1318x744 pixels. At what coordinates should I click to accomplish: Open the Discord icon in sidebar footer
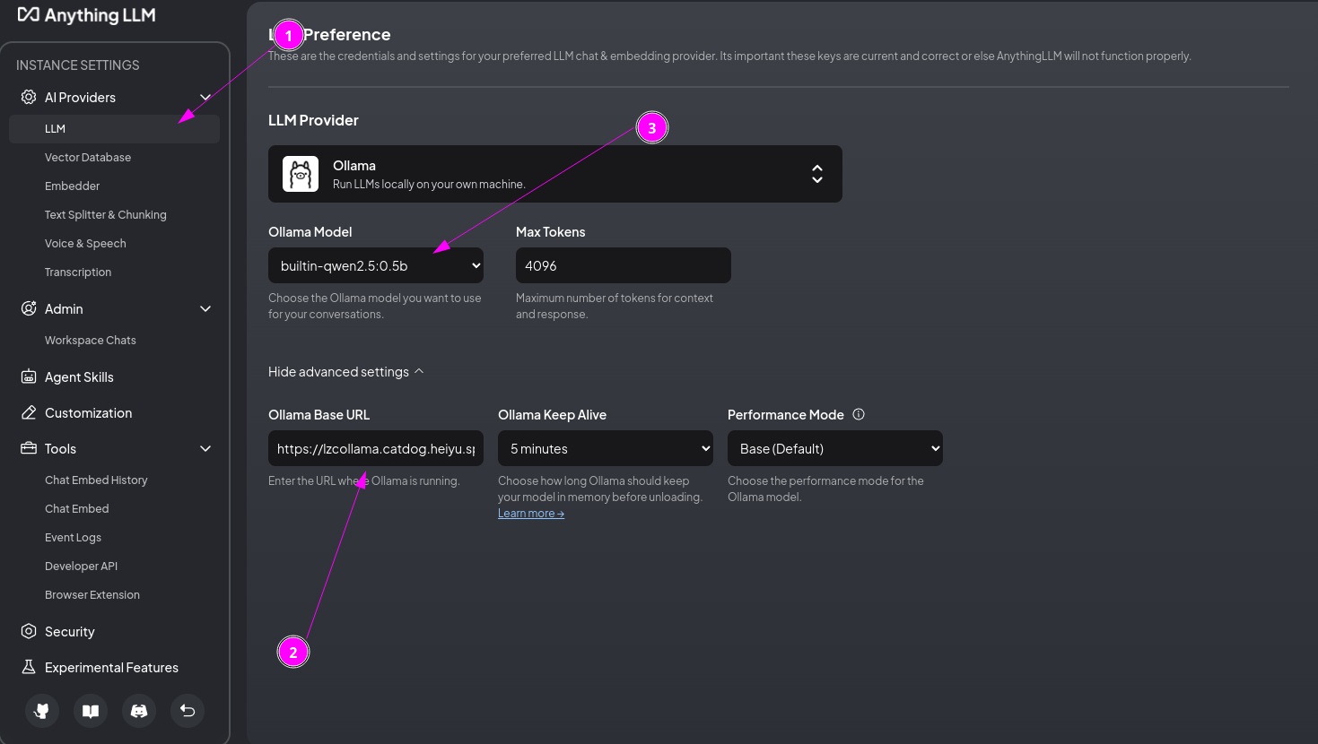pyautogui.click(x=139, y=711)
